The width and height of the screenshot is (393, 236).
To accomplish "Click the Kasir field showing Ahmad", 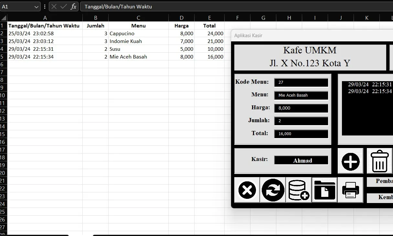I will [x=301, y=160].
